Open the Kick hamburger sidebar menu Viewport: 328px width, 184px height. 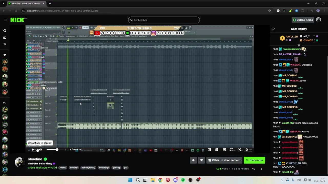5,20
